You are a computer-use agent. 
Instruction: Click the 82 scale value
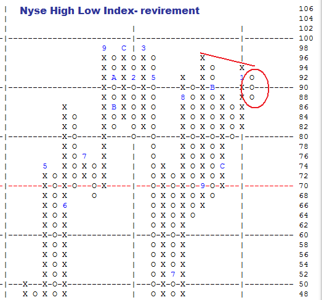pyautogui.click(x=304, y=127)
